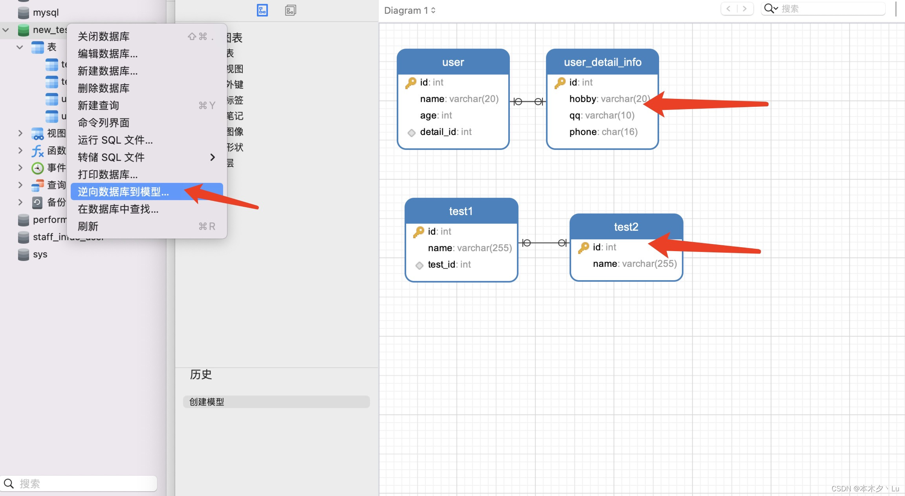Select the gray model view toolbar icon
The width and height of the screenshot is (905, 496).
click(291, 10)
